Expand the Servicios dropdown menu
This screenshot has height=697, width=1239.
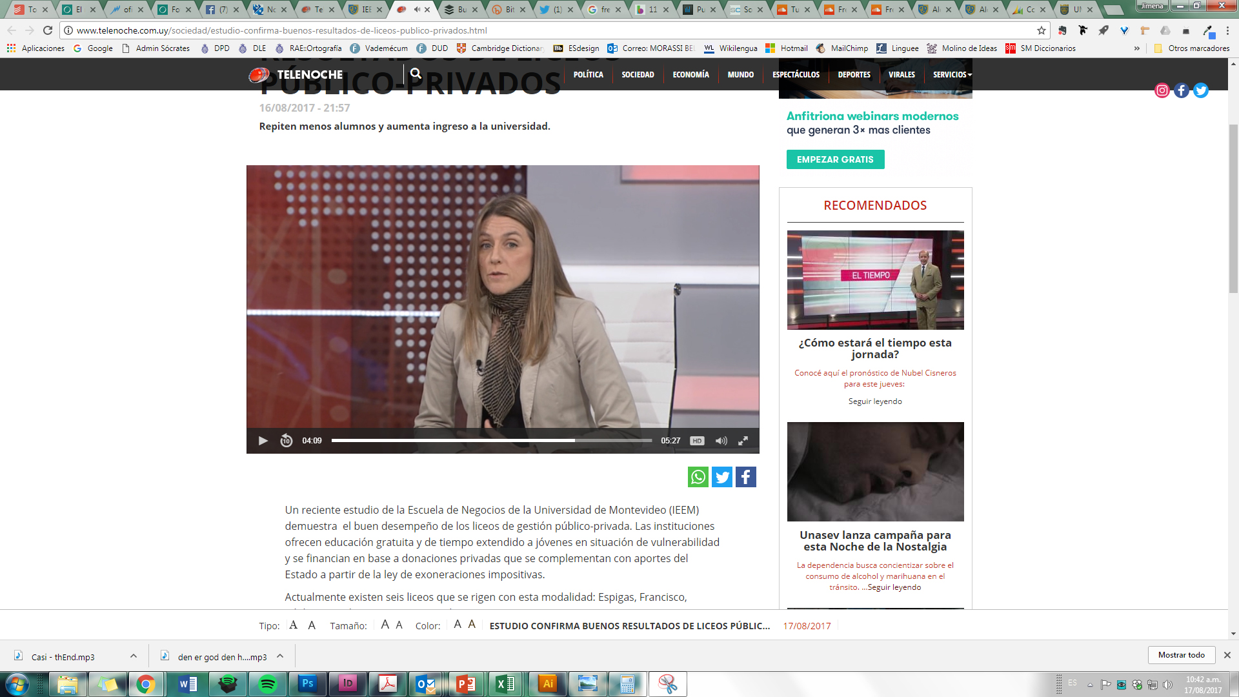(952, 75)
